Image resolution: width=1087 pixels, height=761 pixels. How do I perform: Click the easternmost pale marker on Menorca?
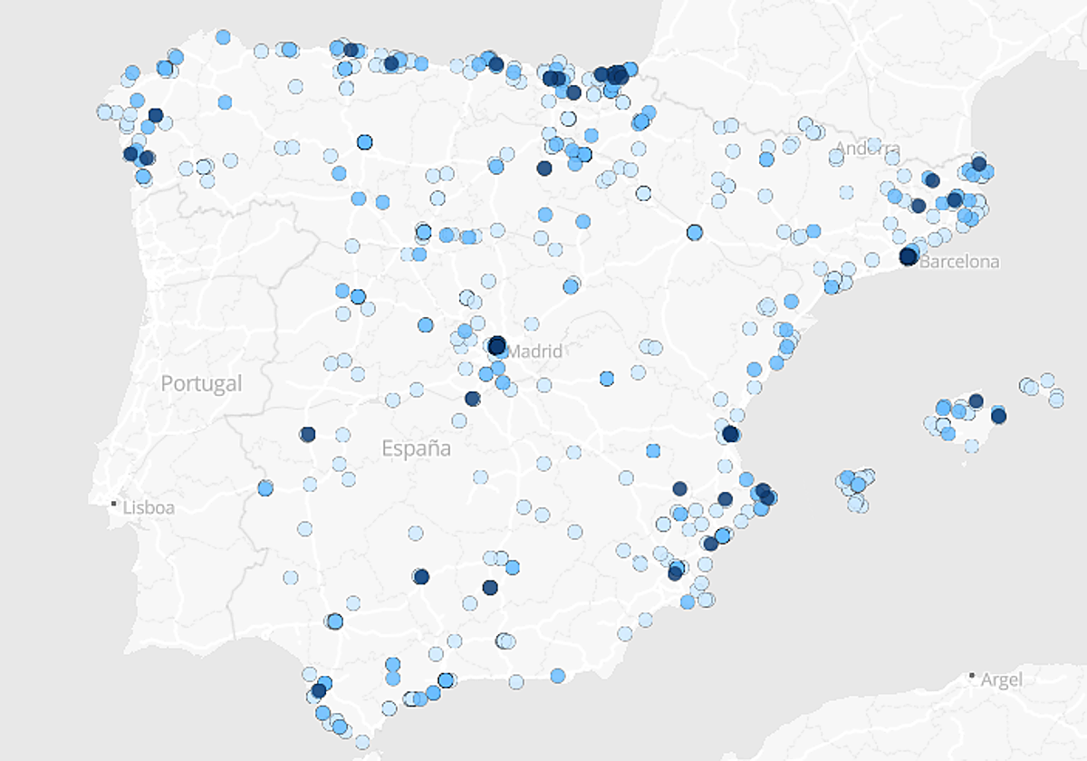point(1056,399)
